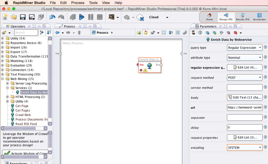This screenshot has width=268, height=164.
Task: Click the delay input field
Action: (x=244, y=127)
